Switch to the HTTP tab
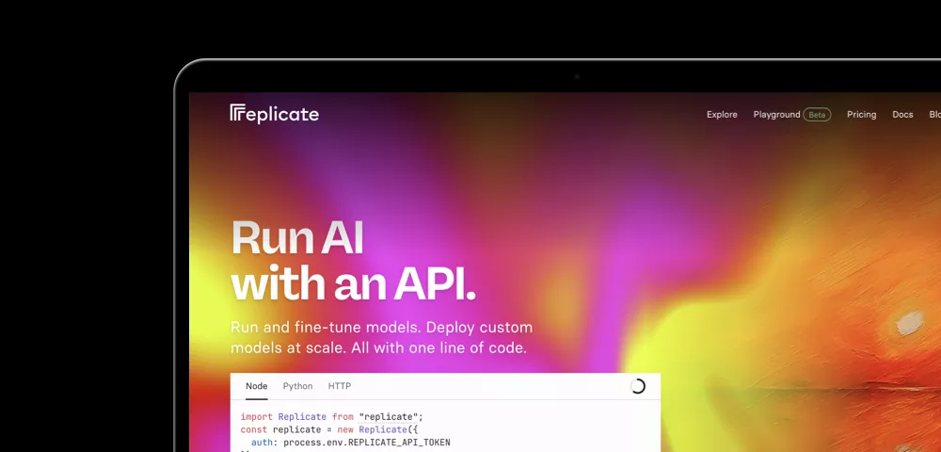The height and width of the screenshot is (452, 941). (x=339, y=386)
